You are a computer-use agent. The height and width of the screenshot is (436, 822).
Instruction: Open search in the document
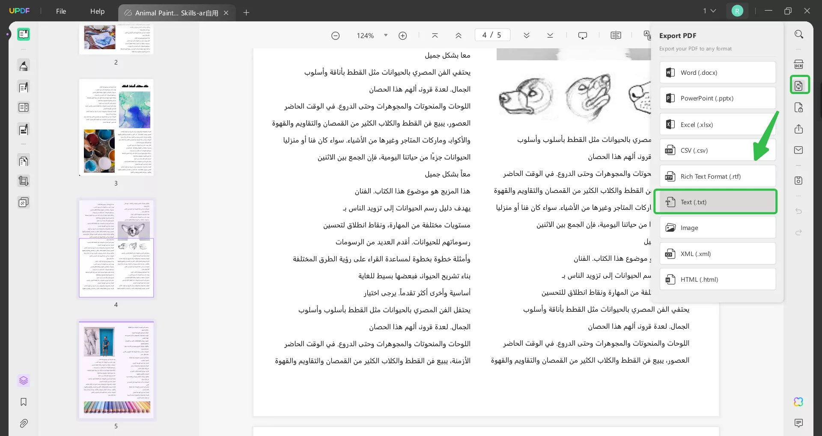coord(799,34)
